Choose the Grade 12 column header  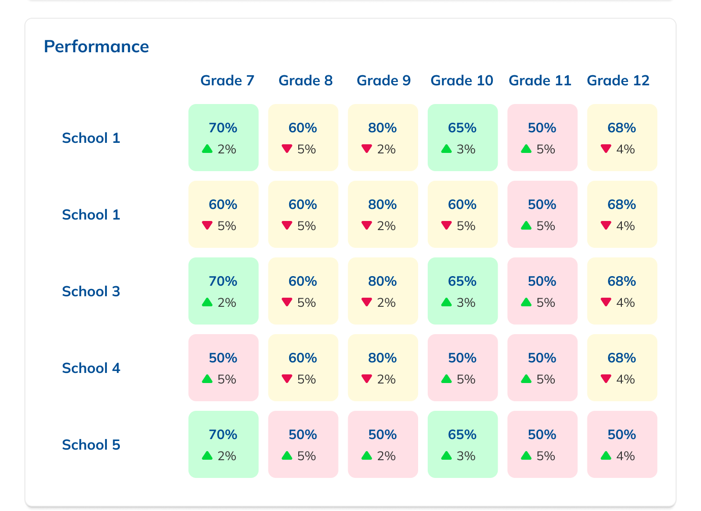point(618,81)
